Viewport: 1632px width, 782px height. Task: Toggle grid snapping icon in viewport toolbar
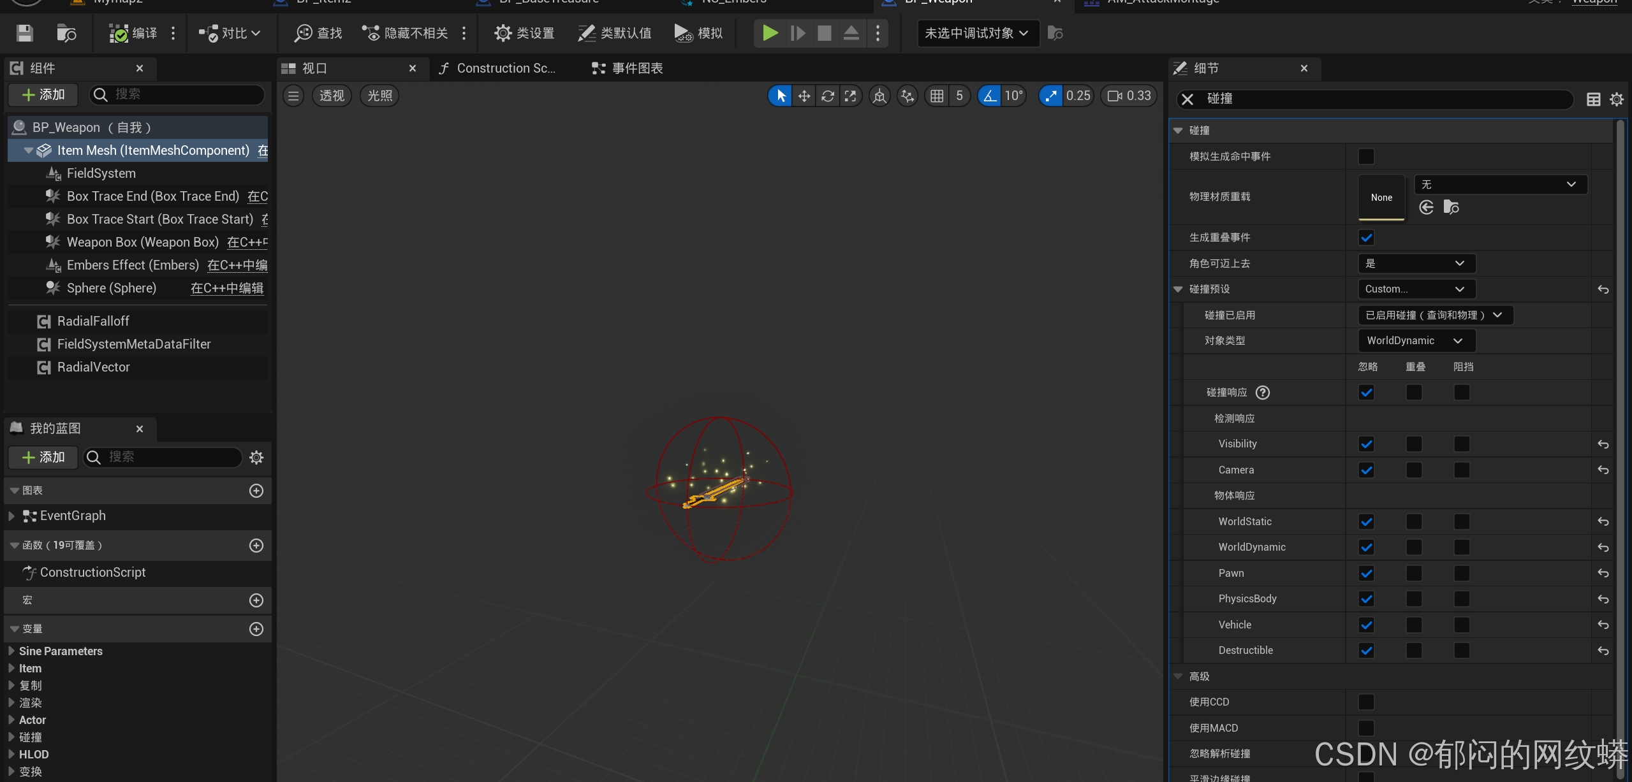pos(937,96)
